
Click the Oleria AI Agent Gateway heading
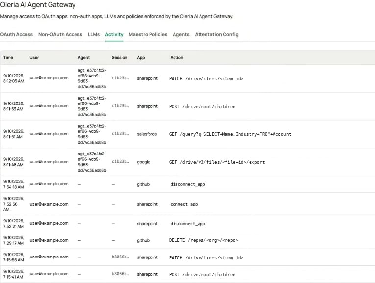click(38, 5)
